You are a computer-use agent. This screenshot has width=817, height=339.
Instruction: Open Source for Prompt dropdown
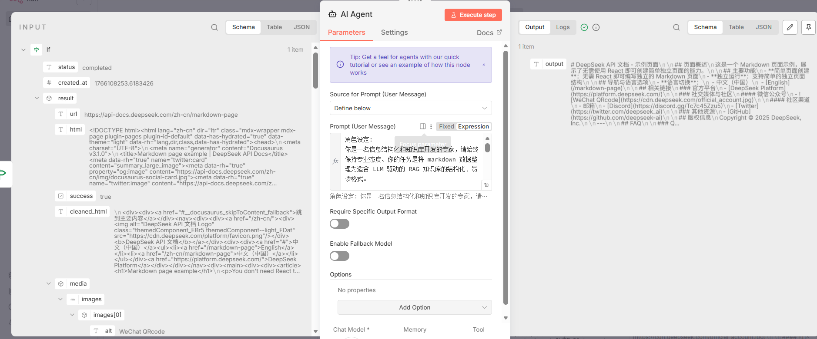[411, 108]
